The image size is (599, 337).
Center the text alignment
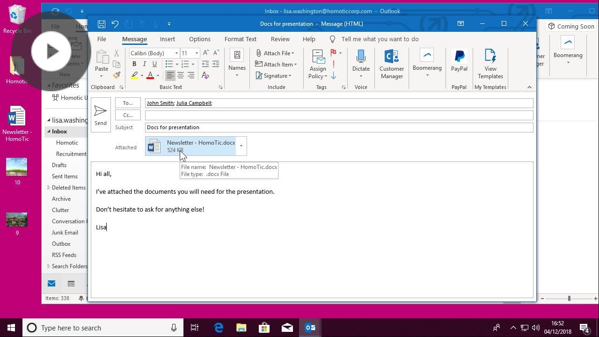(181, 75)
